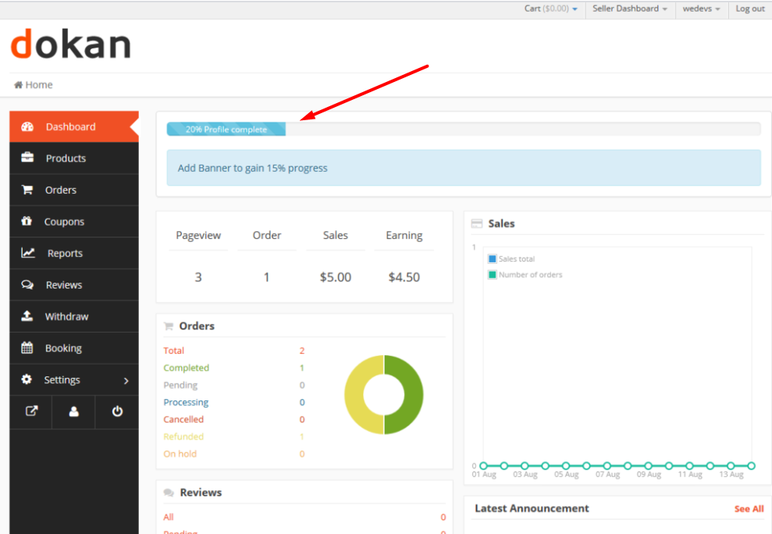Click the Sales panel card icon

(477, 223)
